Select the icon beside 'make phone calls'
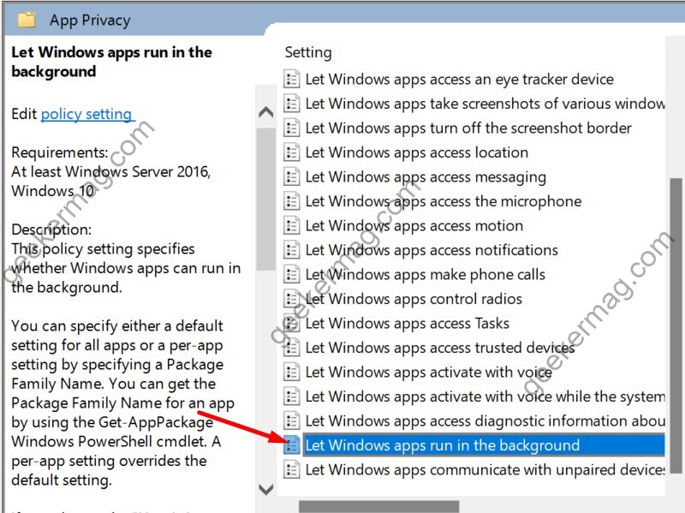The image size is (685, 513). (291, 275)
